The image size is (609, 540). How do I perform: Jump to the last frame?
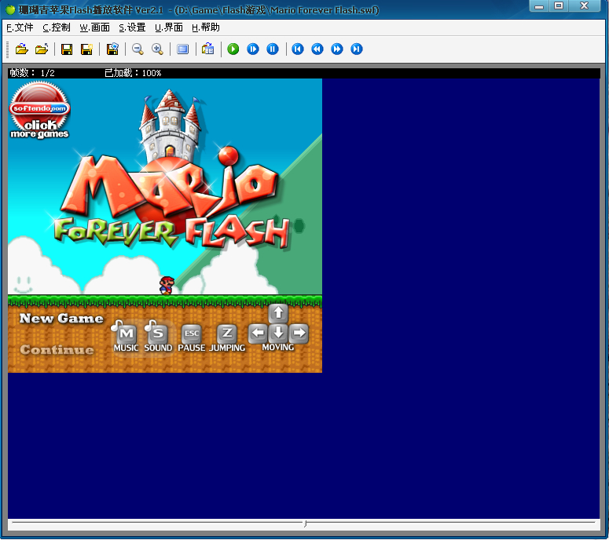[357, 49]
